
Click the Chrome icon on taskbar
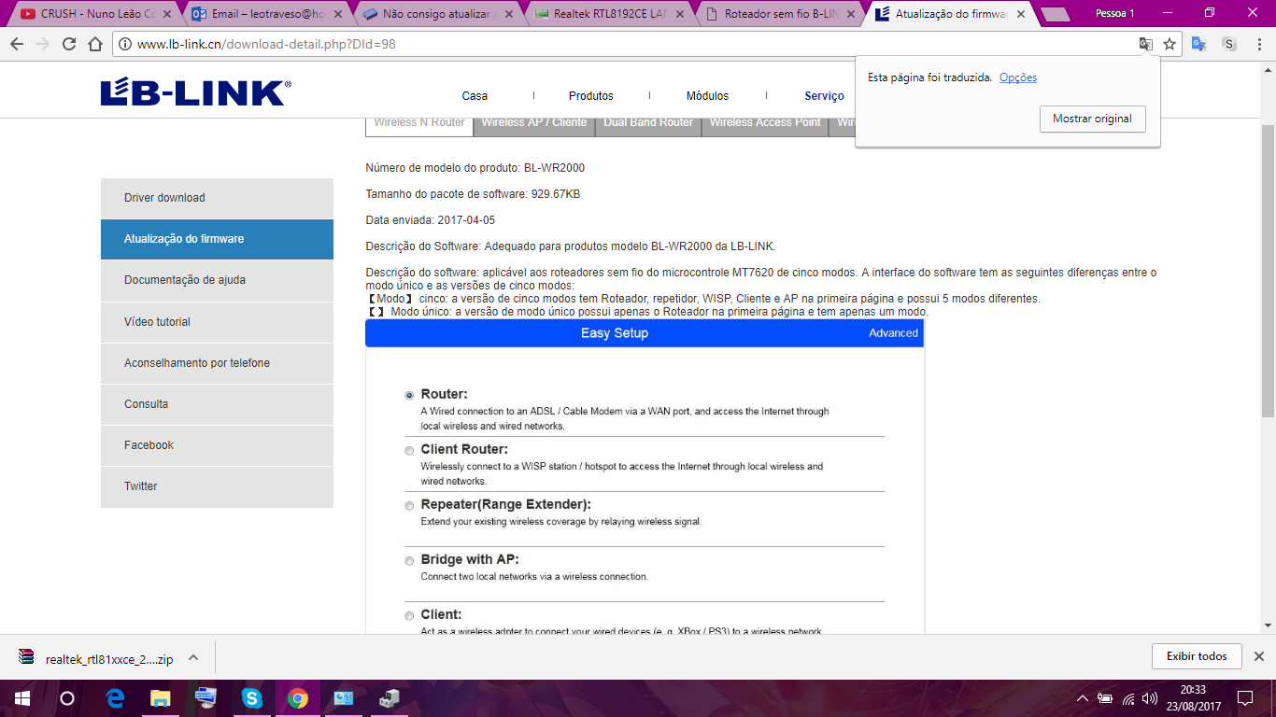(298, 698)
